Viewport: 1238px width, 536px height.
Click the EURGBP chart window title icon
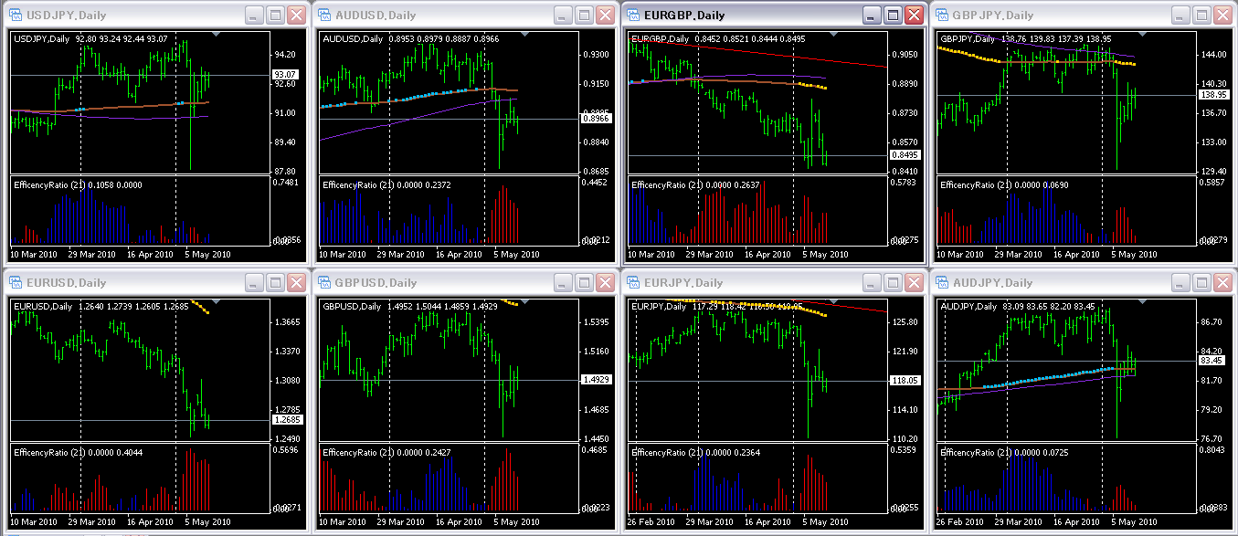pos(633,16)
